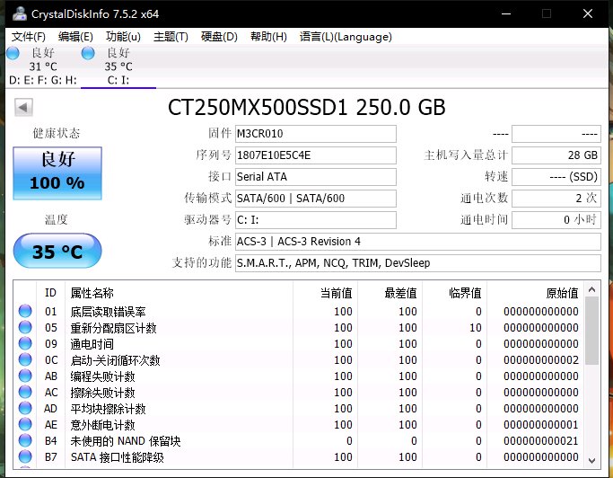Select the 擦除失败计数 attribute row
This screenshot has width=613, height=478.
(299, 393)
